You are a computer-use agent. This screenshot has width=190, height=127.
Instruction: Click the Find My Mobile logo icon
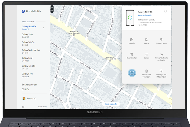pos(23,11)
